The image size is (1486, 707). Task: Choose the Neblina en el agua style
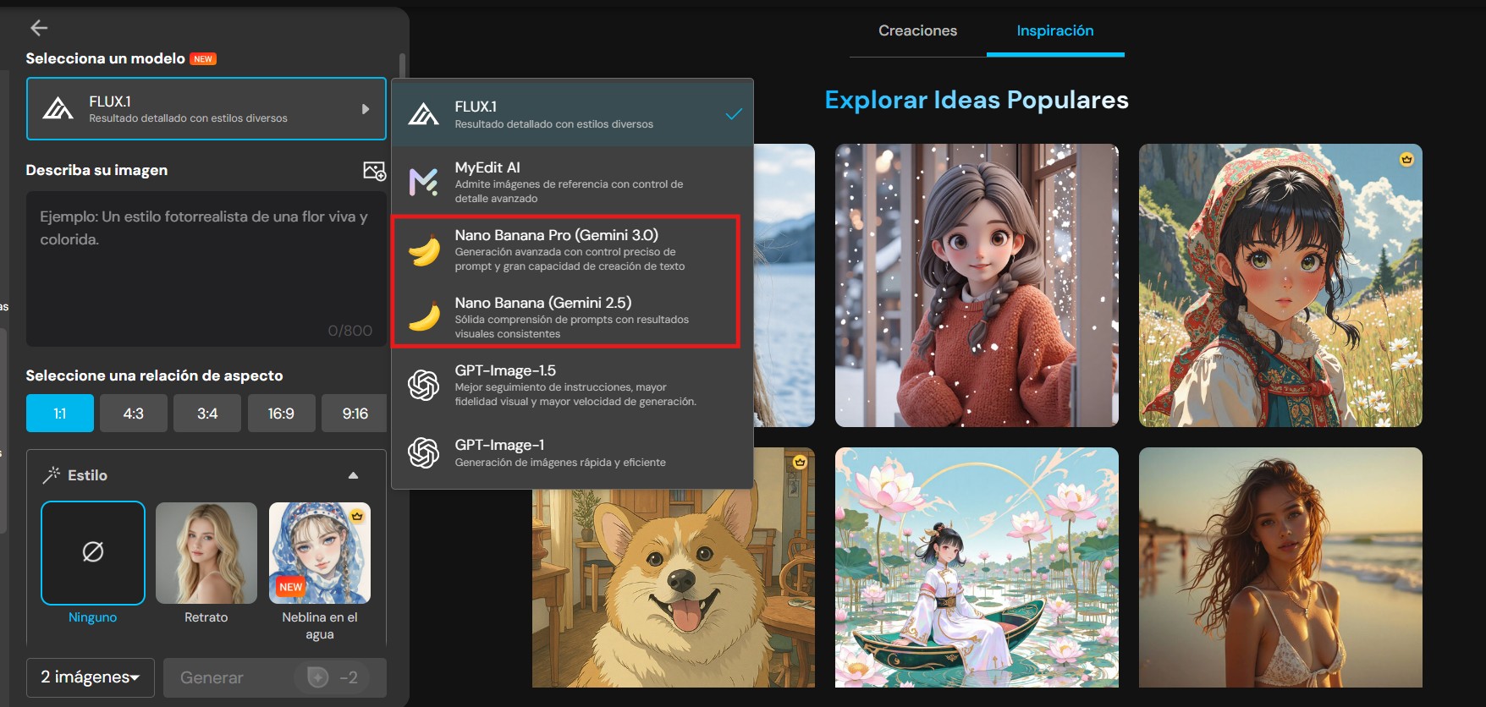pos(320,553)
